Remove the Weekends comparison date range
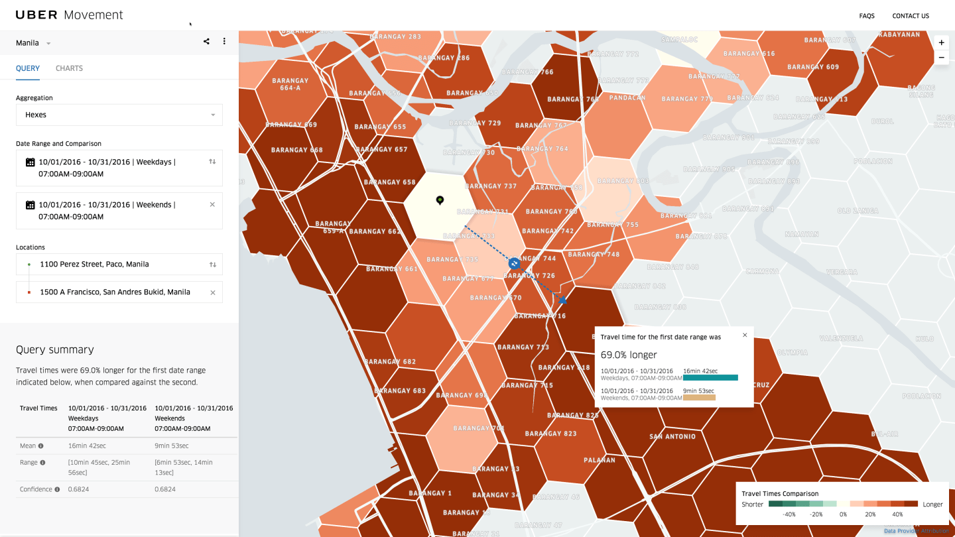955x537 pixels. [212, 205]
